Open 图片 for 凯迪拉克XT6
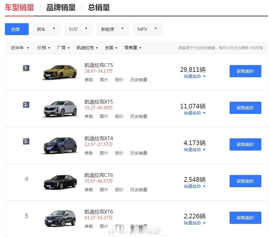Image resolution: width=269 pixels, height=237 pixels. 104,226
